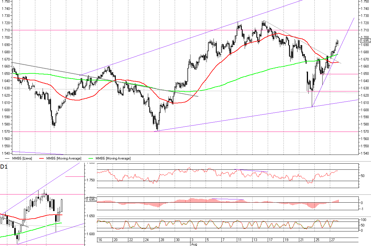
Task: Select the date marker 28 on the time axis
Action: click(x=162, y=240)
